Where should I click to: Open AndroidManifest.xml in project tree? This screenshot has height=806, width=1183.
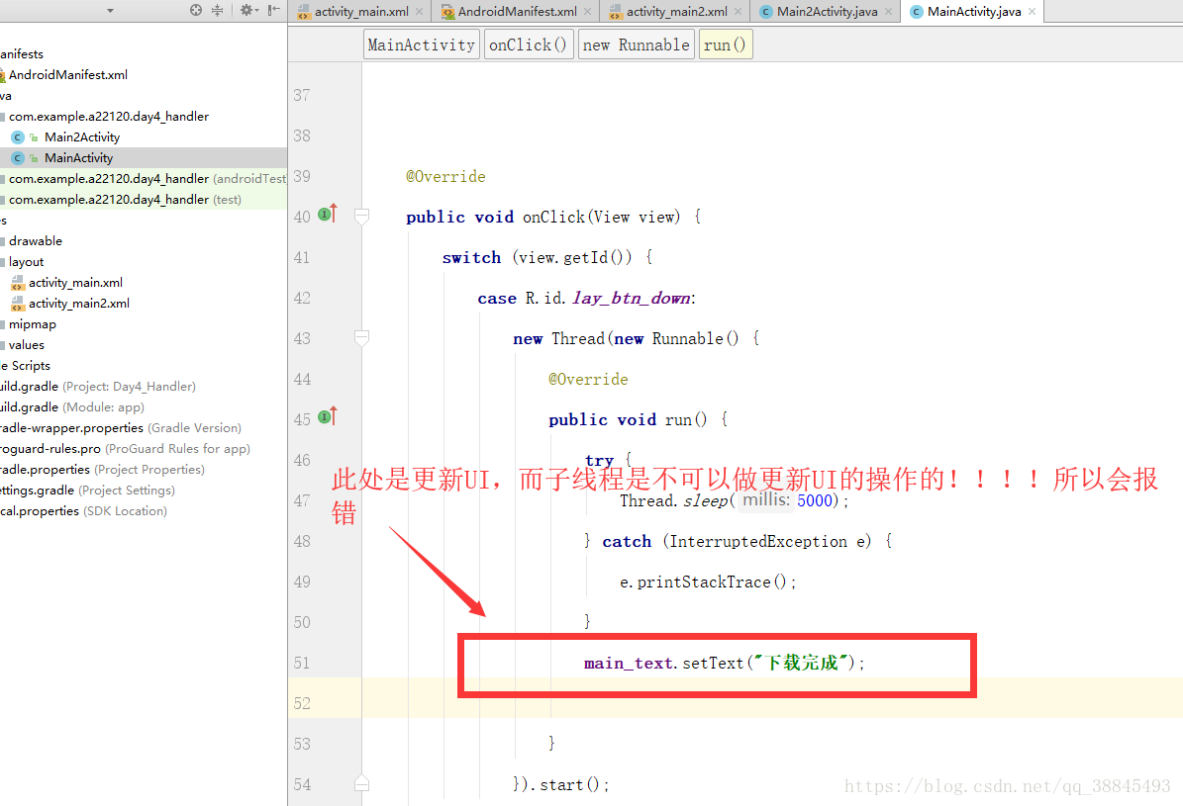click(x=68, y=74)
